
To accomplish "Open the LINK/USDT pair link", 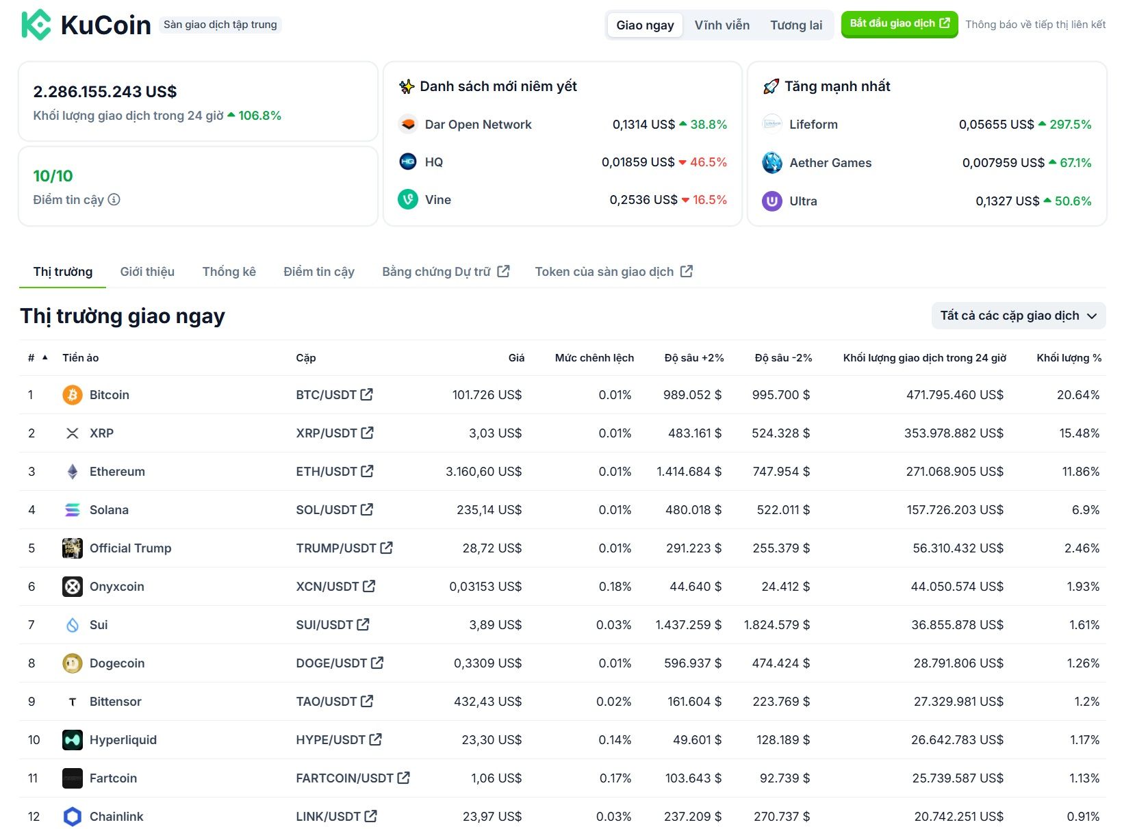I will [x=336, y=817].
